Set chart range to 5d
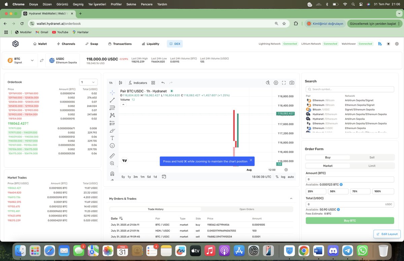404x261 pixels. pos(149,177)
